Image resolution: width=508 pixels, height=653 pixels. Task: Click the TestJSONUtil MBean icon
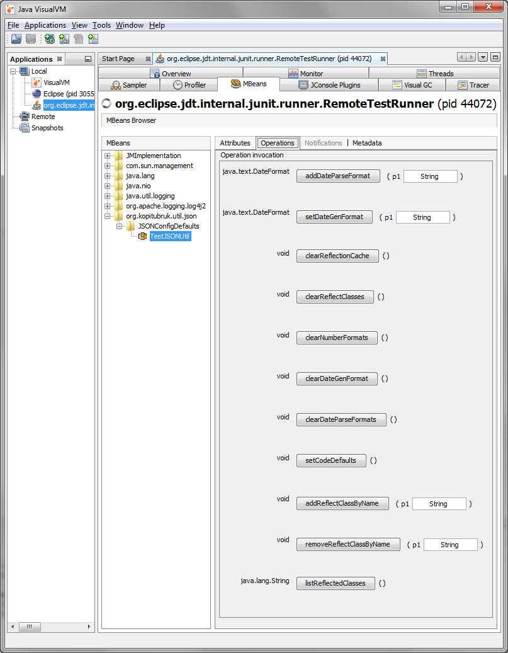143,236
